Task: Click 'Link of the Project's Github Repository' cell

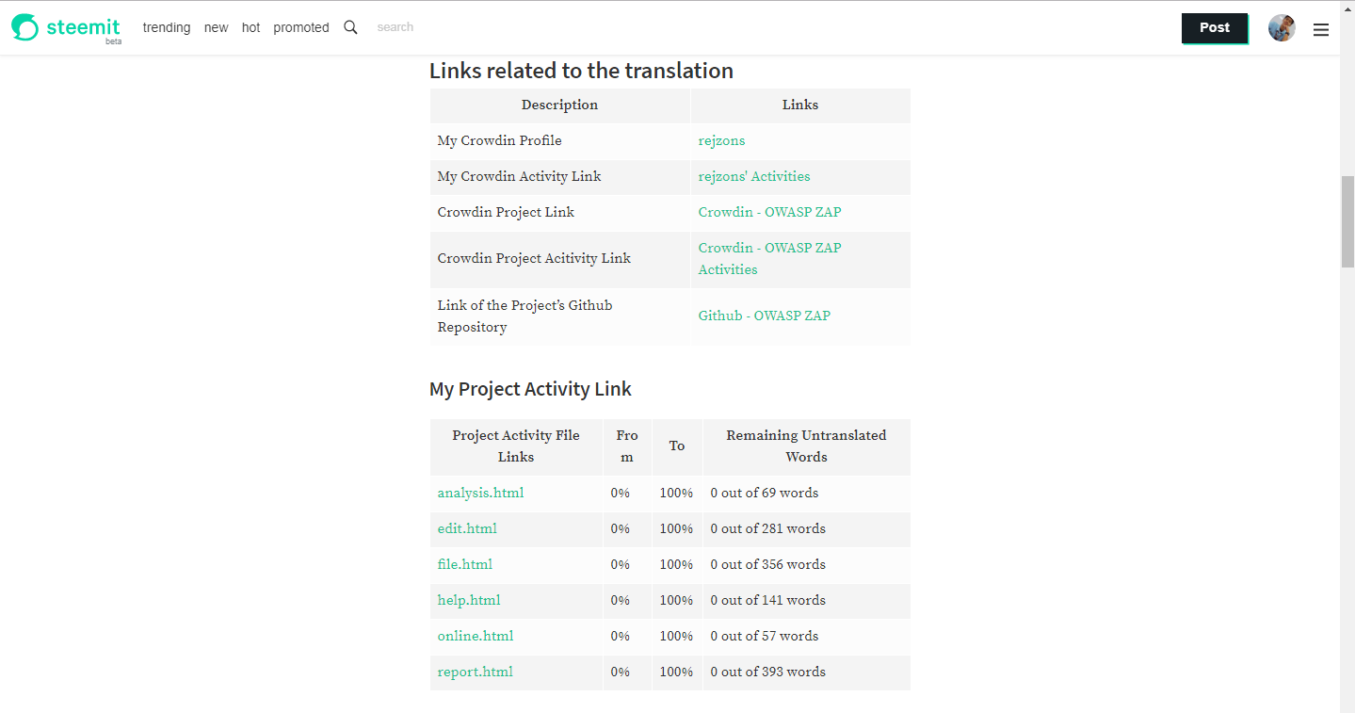Action: (x=560, y=316)
